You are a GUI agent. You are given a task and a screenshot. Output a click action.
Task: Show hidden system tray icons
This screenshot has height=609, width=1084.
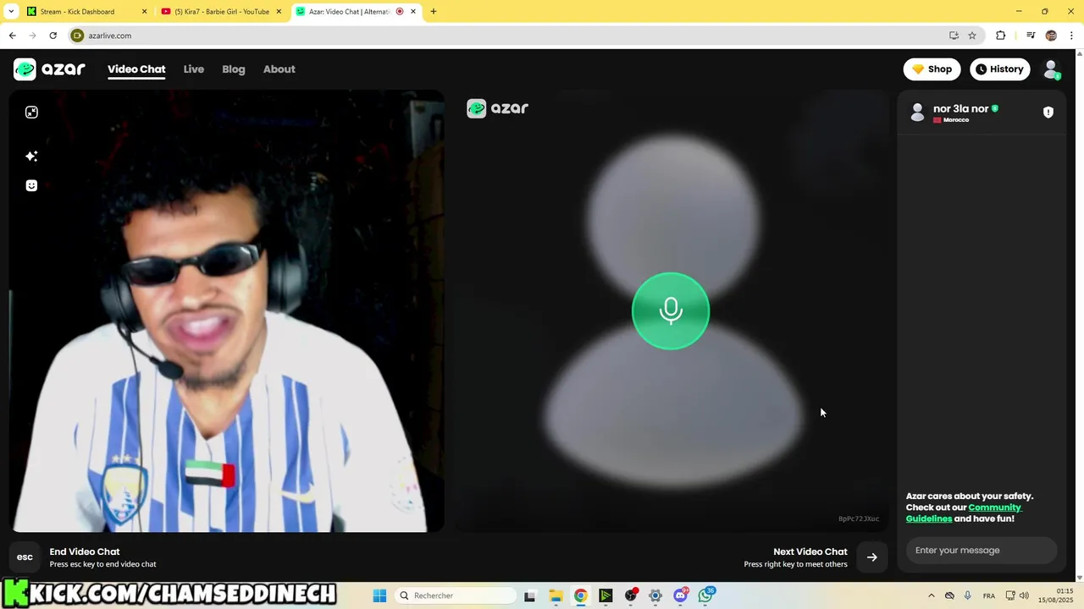coord(932,595)
